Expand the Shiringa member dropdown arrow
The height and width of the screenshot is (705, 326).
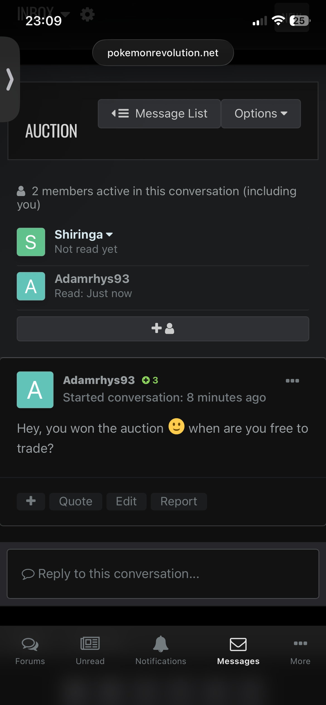click(110, 234)
